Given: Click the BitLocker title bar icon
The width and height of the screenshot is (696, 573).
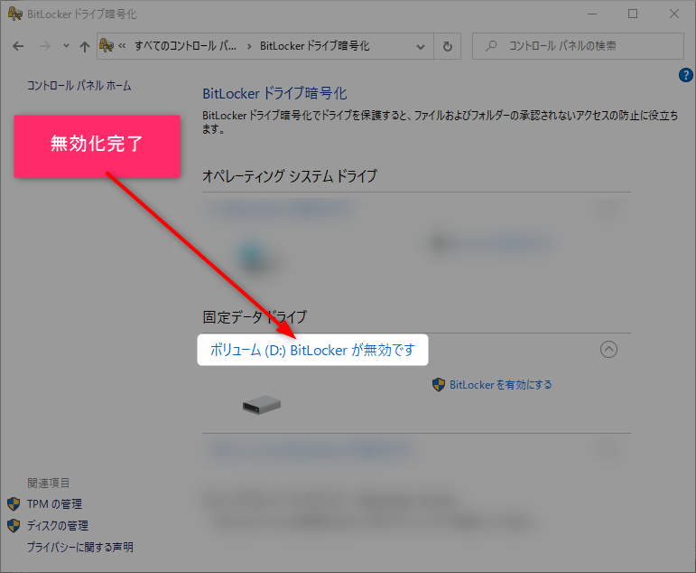Looking at the screenshot, I should tap(14, 14).
